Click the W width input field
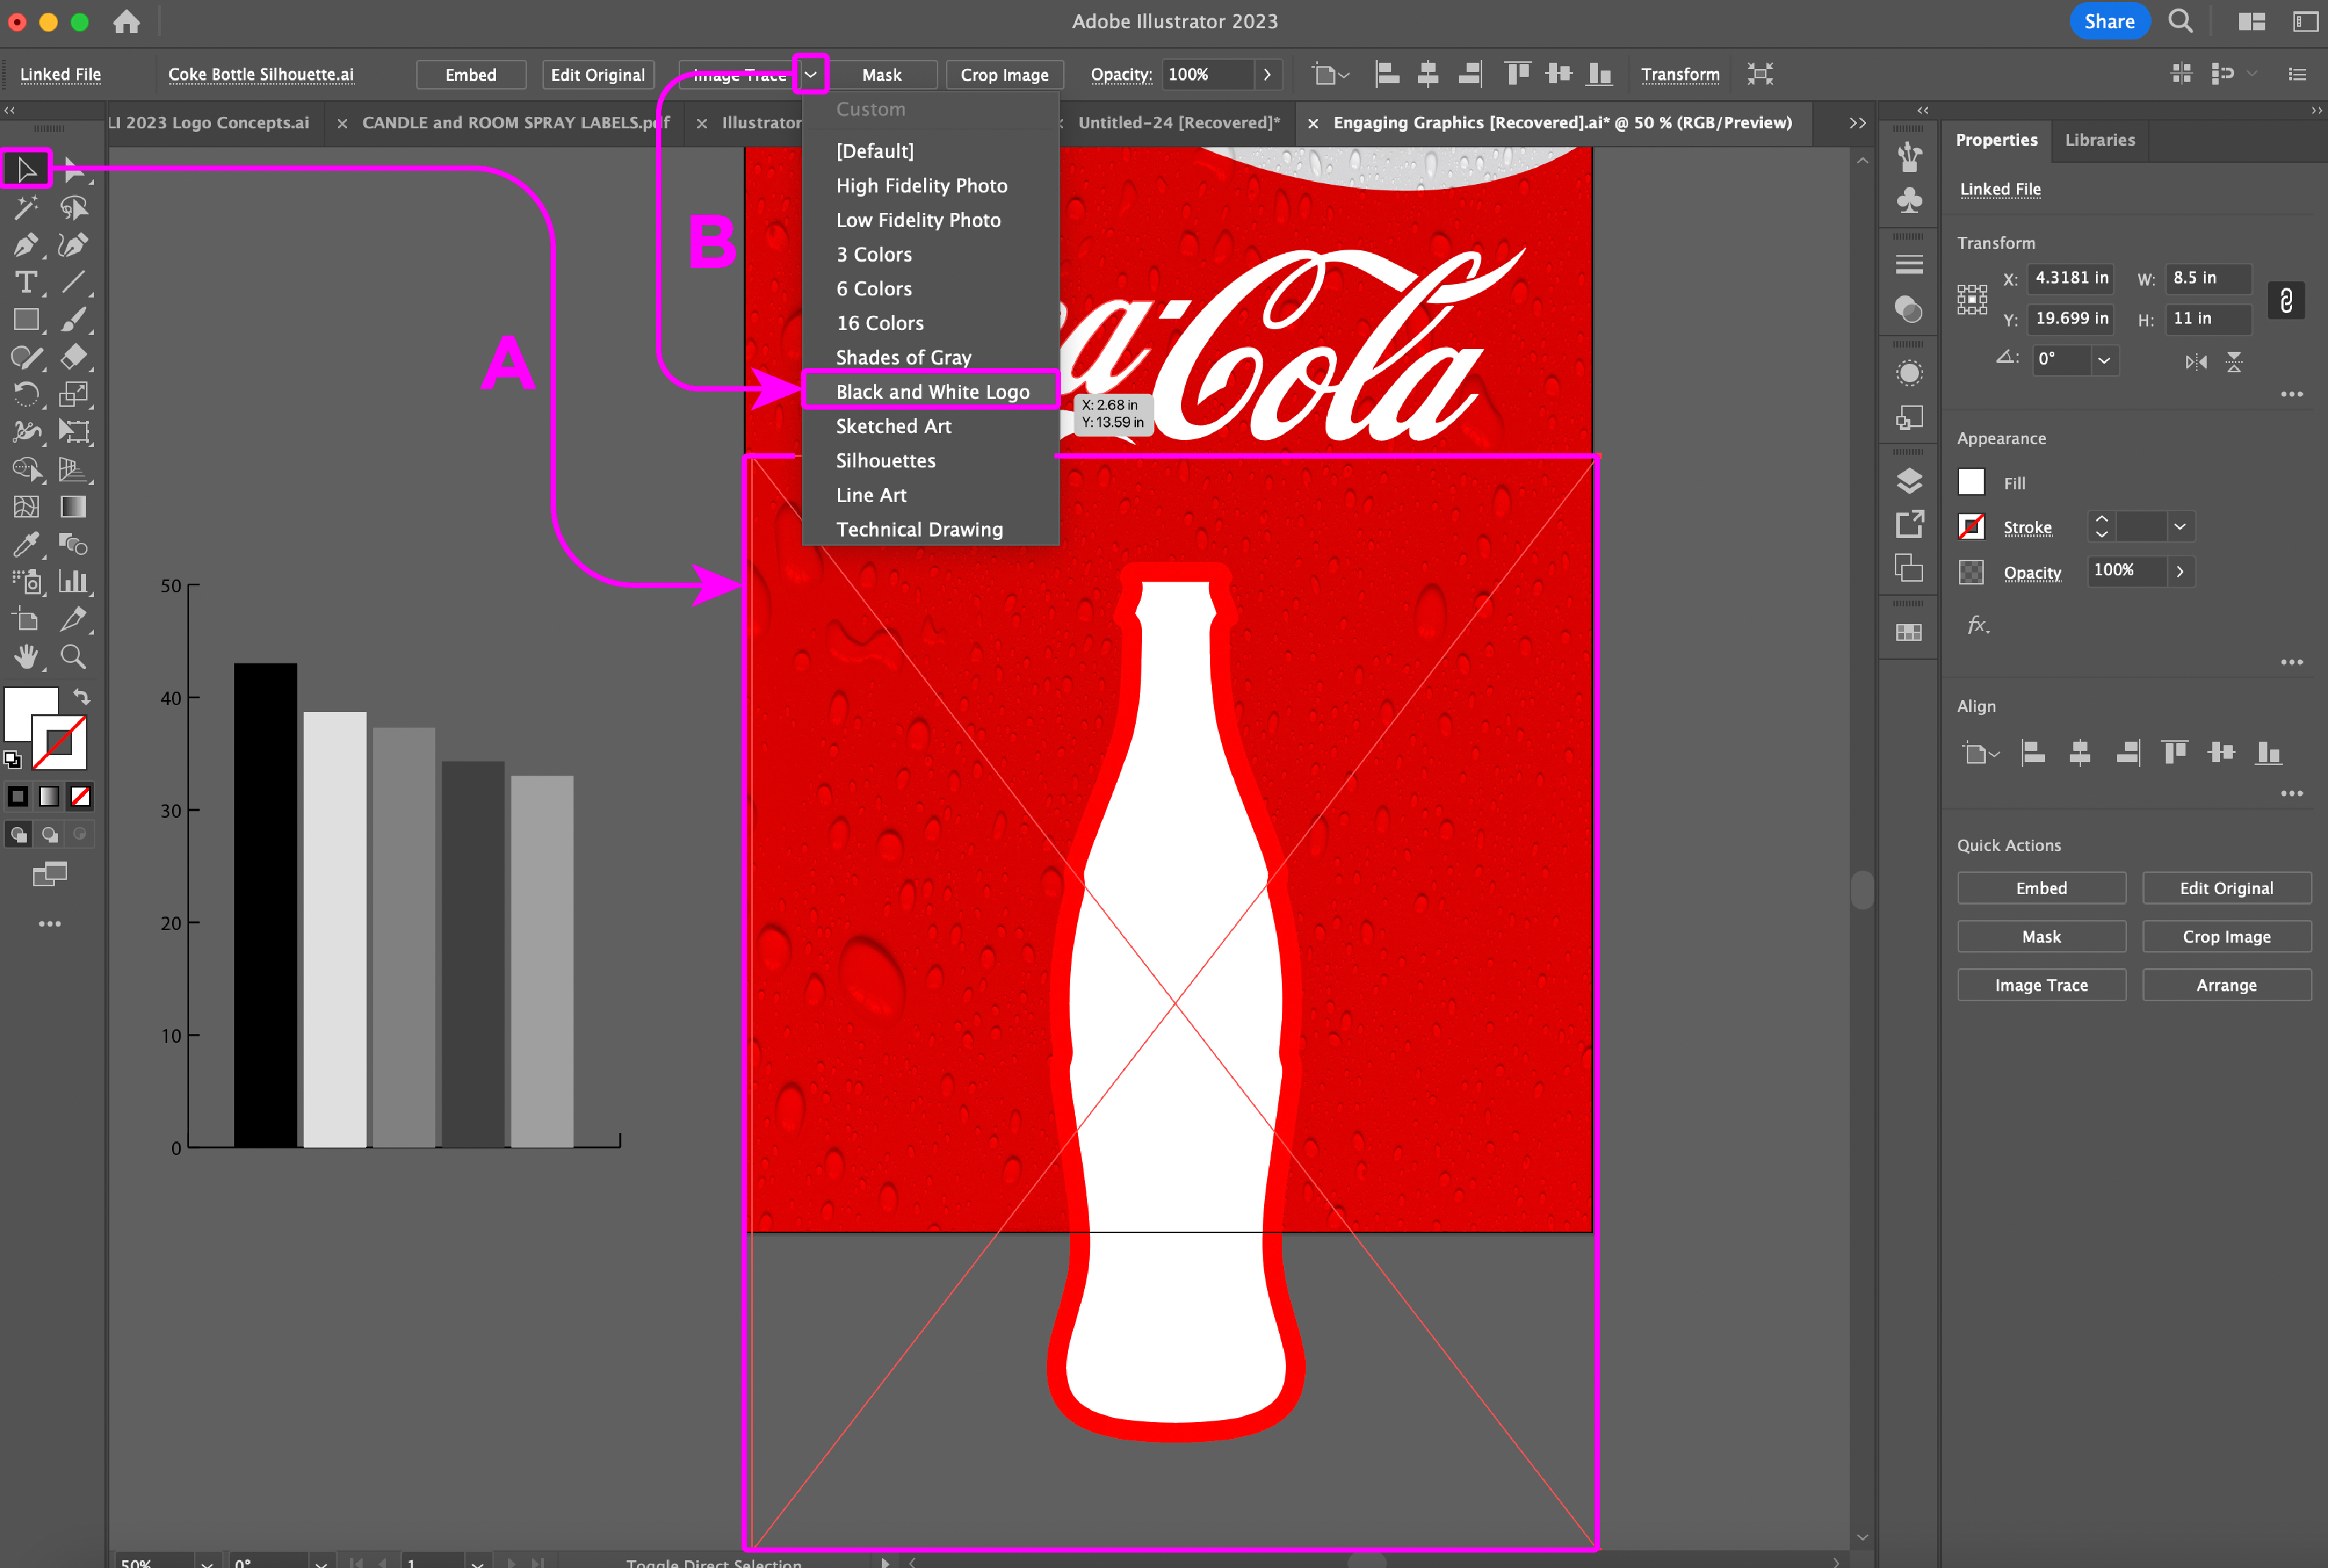Screen dimensions: 2328x1568 click(2207, 278)
